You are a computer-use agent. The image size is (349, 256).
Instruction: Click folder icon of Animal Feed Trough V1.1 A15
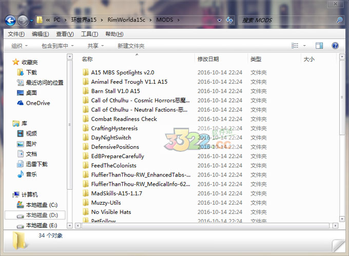click(x=86, y=82)
